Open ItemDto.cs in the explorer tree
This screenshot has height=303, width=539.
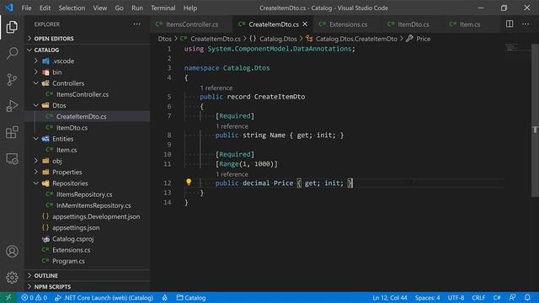72,128
